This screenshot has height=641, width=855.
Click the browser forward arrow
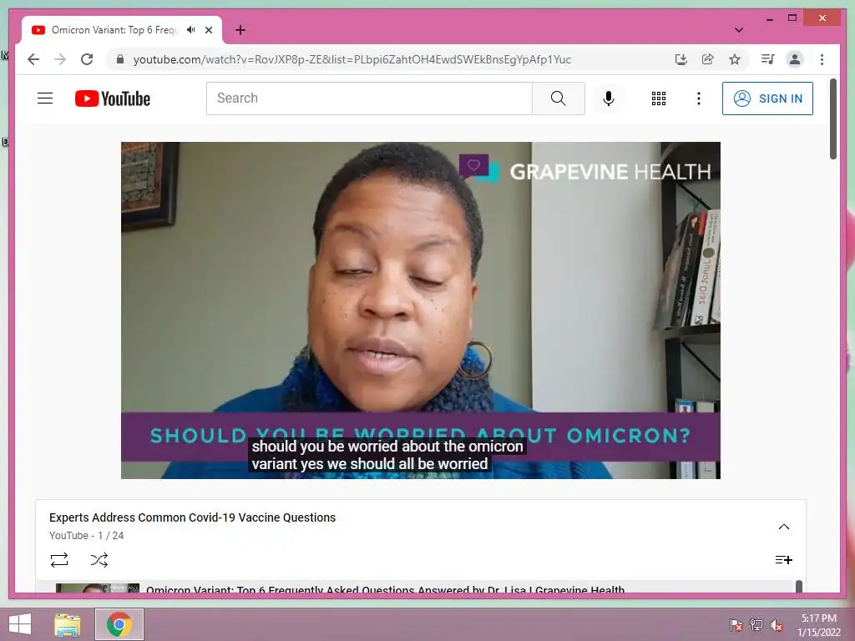tap(60, 59)
